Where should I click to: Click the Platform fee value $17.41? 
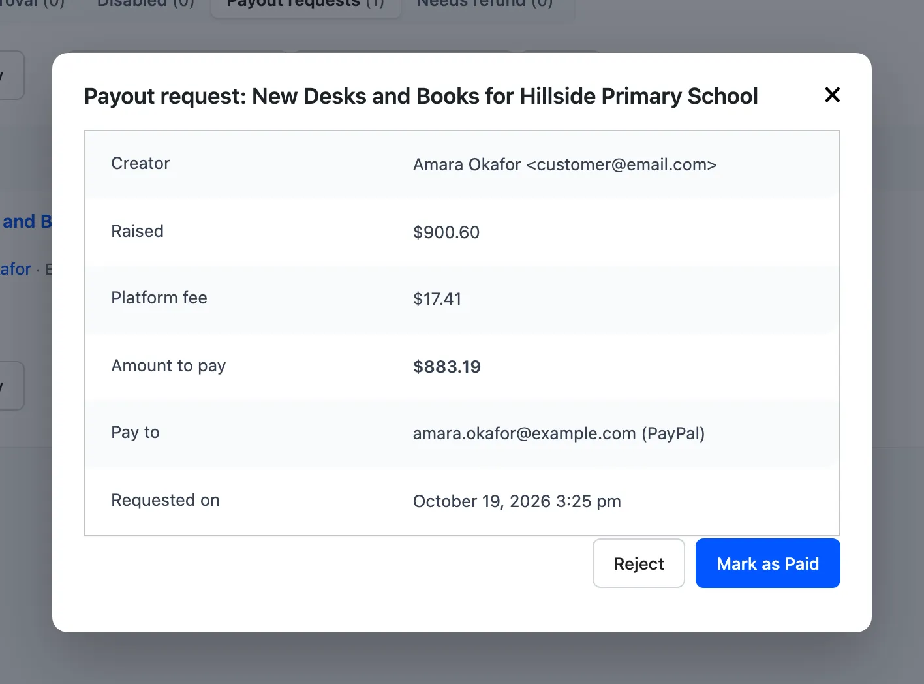point(437,299)
